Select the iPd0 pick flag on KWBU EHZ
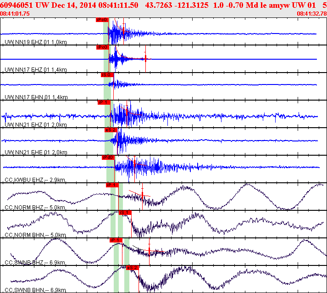Viewport: 327px width, 293px height. tap(108, 158)
